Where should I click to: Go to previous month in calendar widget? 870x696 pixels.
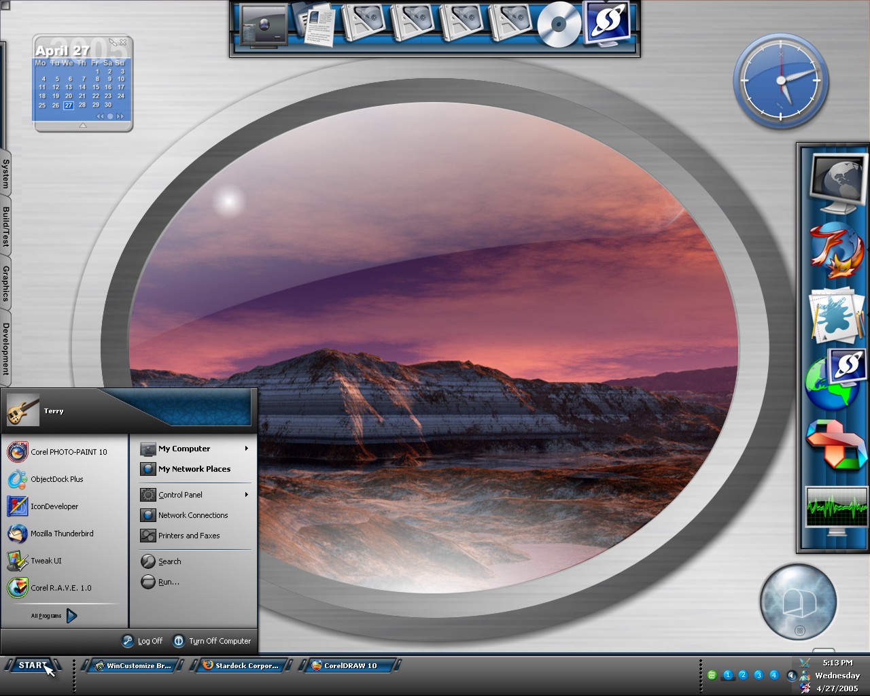coord(101,116)
